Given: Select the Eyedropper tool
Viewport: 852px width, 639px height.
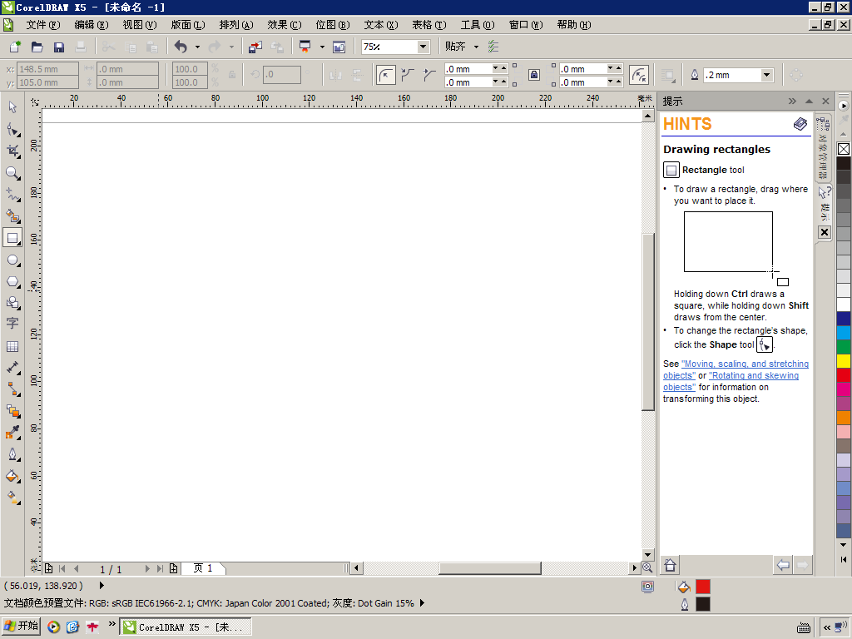Looking at the screenshot, I should pyautogui.click(x=12, y=433).
